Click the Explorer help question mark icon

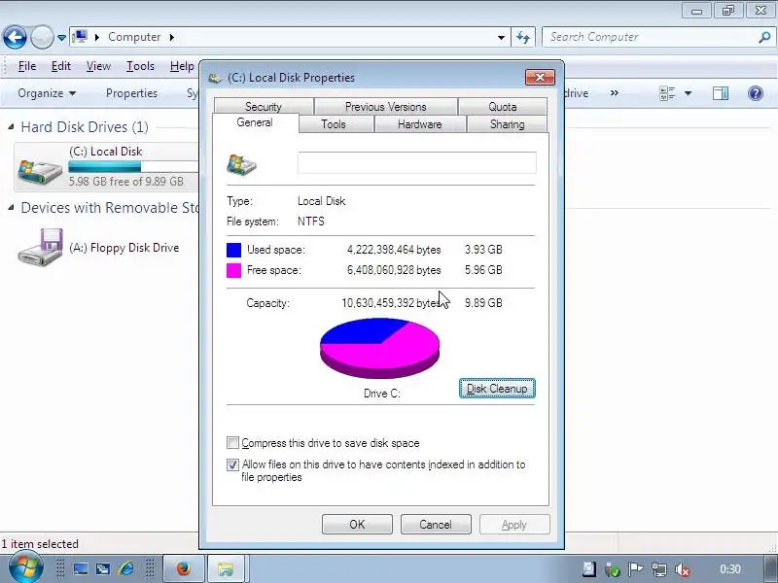click(x=756, y=93)
